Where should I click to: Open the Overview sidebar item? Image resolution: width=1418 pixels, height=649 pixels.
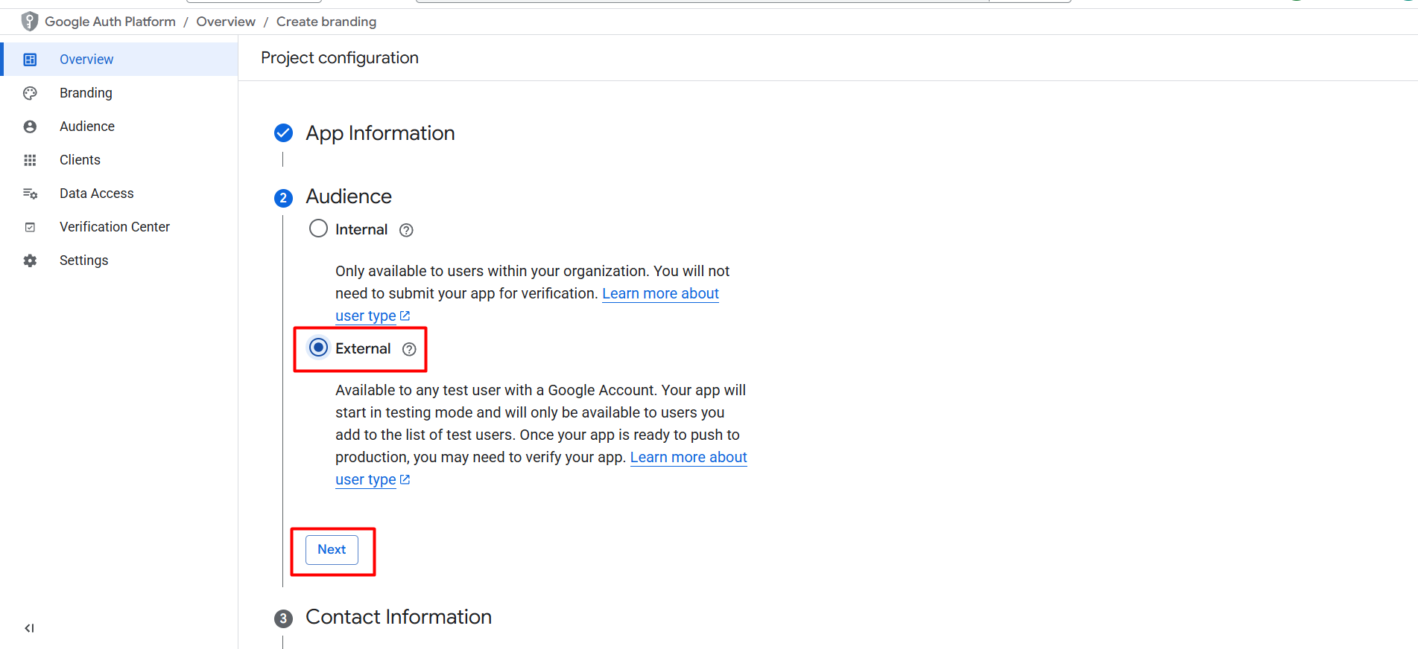[121, 60]
